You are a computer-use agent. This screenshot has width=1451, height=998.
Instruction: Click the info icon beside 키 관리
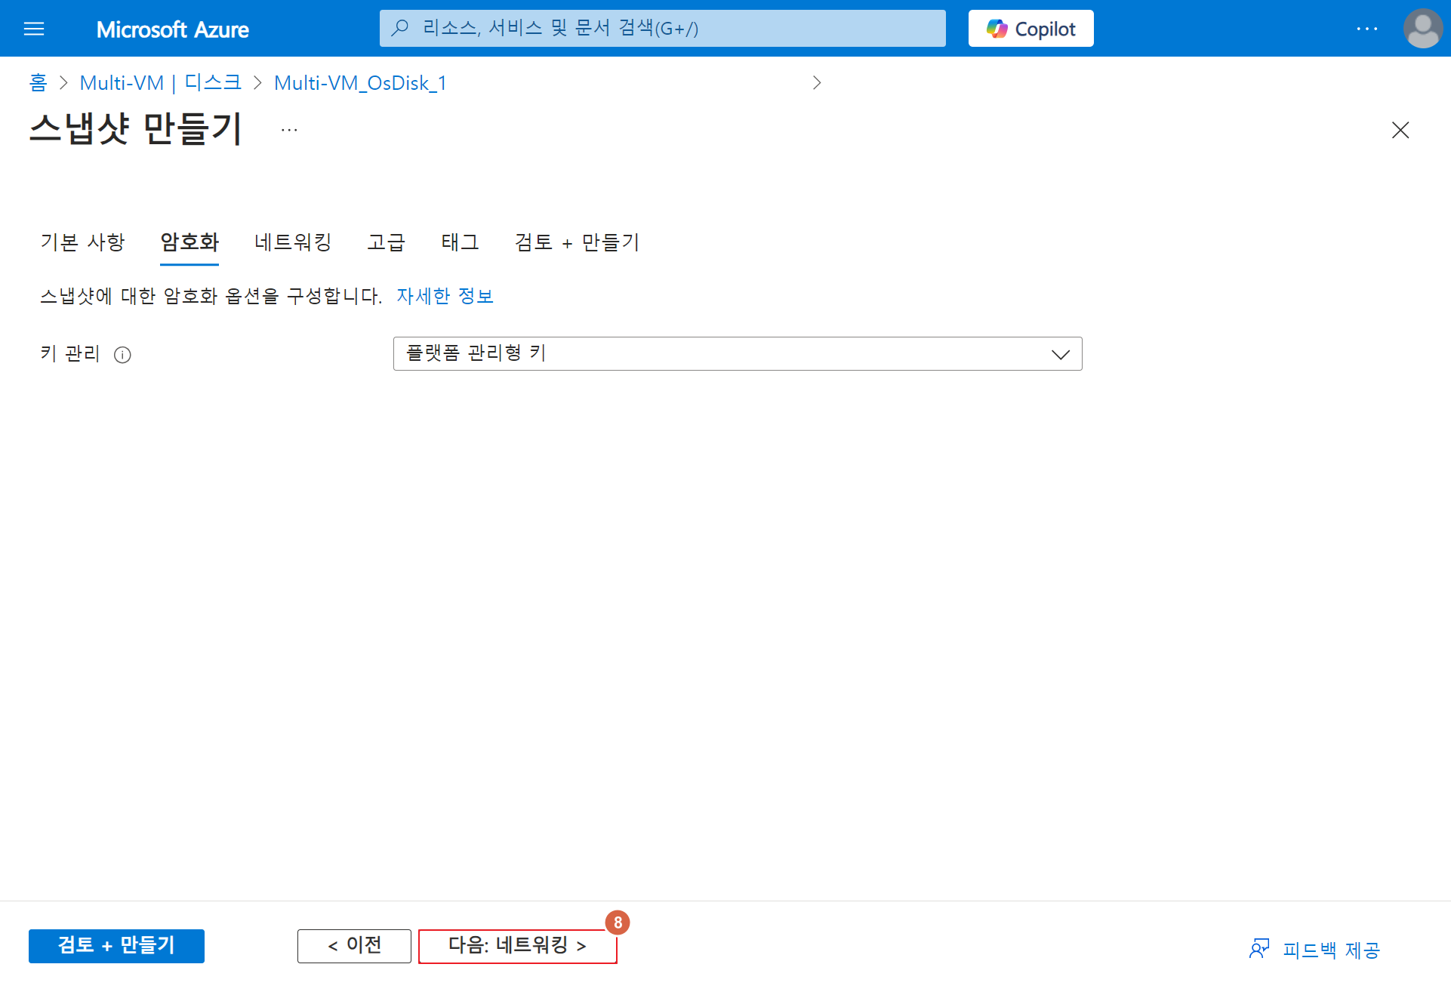click(x=122, y=355)
